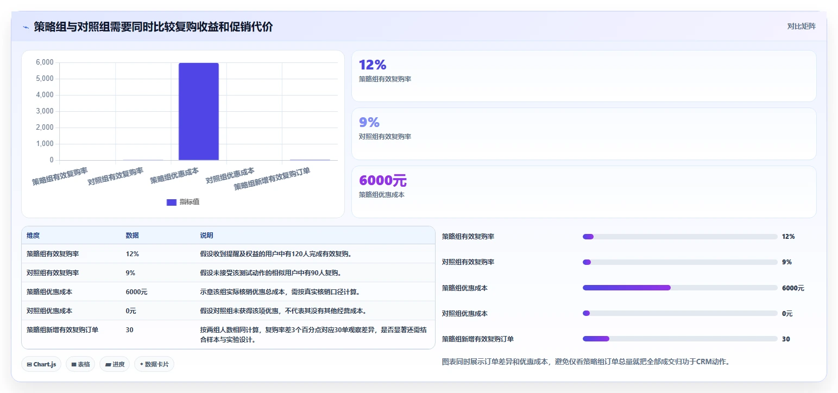838x393 pixels.
Task: Click the 1,000 value on the chart y-axis
Action: [45, 144]
